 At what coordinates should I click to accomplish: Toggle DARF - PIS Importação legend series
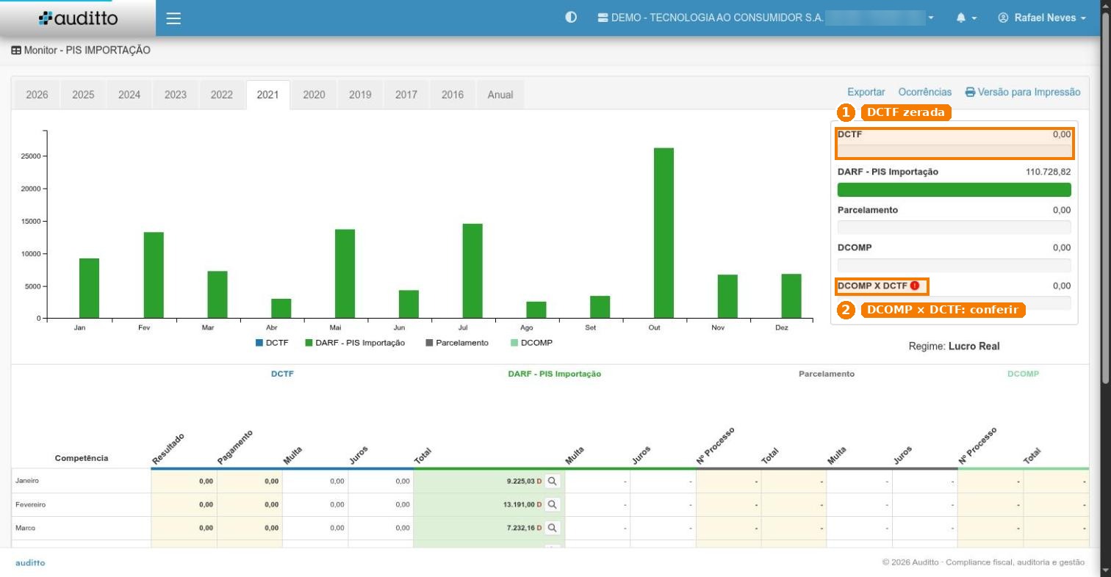(x=355, y=343)
